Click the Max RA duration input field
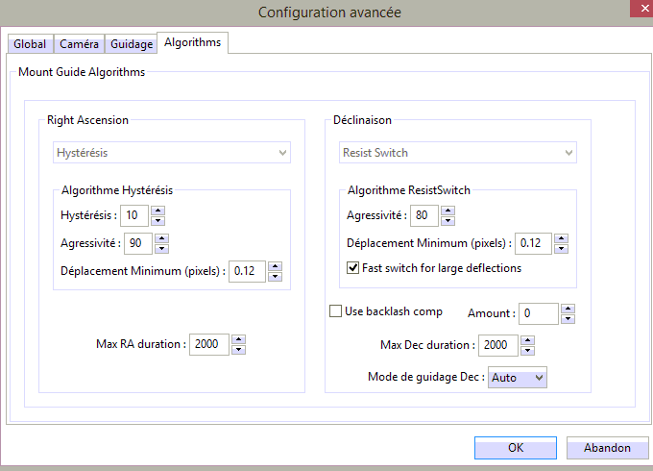 (x=209, y=344)
